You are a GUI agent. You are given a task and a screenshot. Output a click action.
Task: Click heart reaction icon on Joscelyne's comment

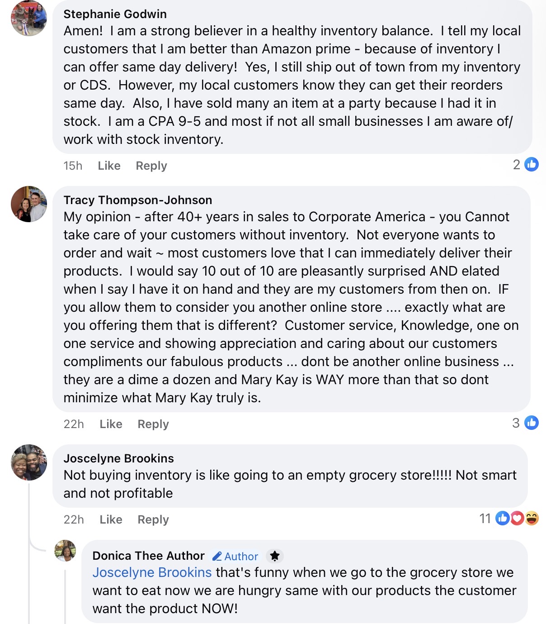[x=517, y=518]
